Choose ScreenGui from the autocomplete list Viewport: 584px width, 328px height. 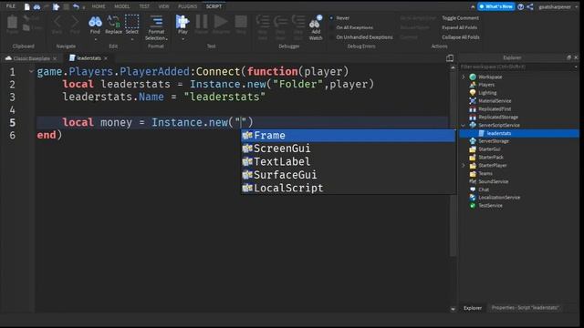pyautogui.click(x=348, y=149)
